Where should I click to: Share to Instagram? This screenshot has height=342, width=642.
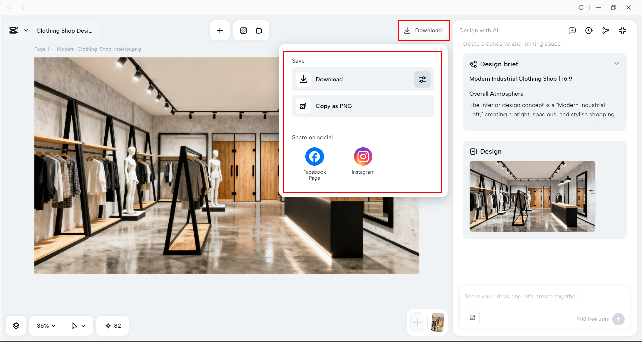pos(363,161)
